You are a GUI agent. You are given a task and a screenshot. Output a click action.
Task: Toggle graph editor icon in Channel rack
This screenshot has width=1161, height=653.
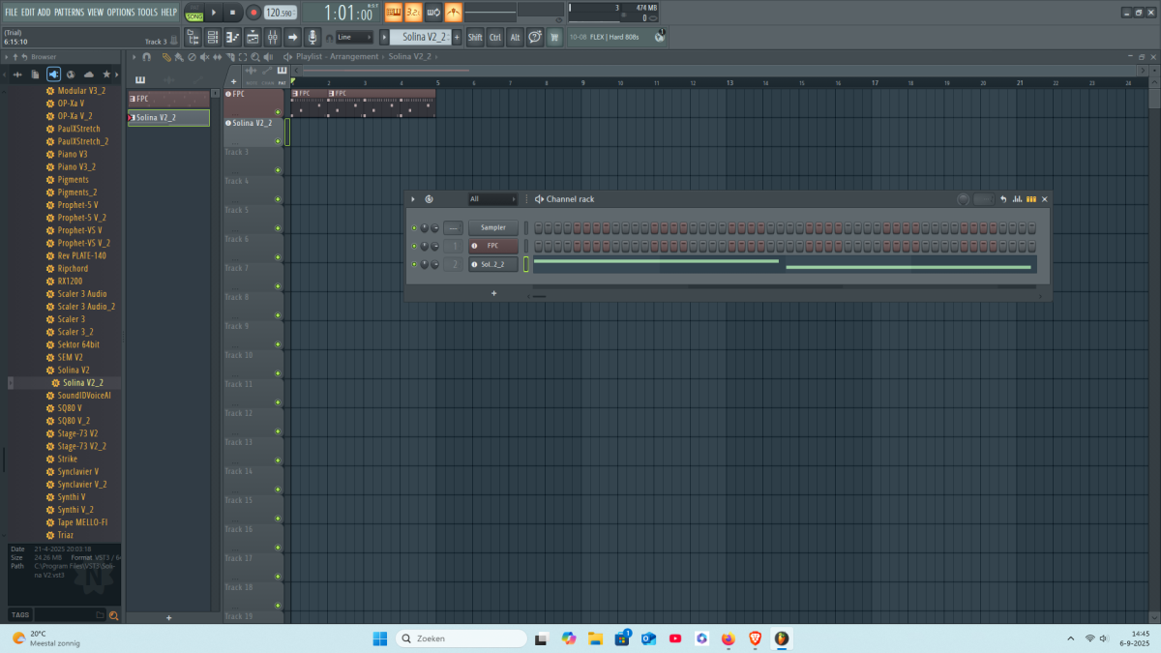tap(1017, 199)
